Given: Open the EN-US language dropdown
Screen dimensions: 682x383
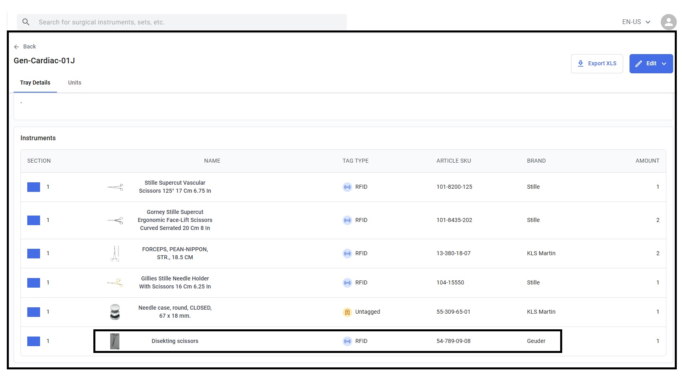Looking at the screenshot, I should pos(636,22).
